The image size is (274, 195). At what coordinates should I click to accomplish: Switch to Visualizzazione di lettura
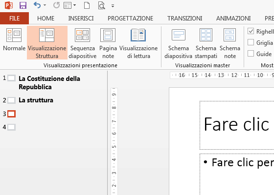138,43
